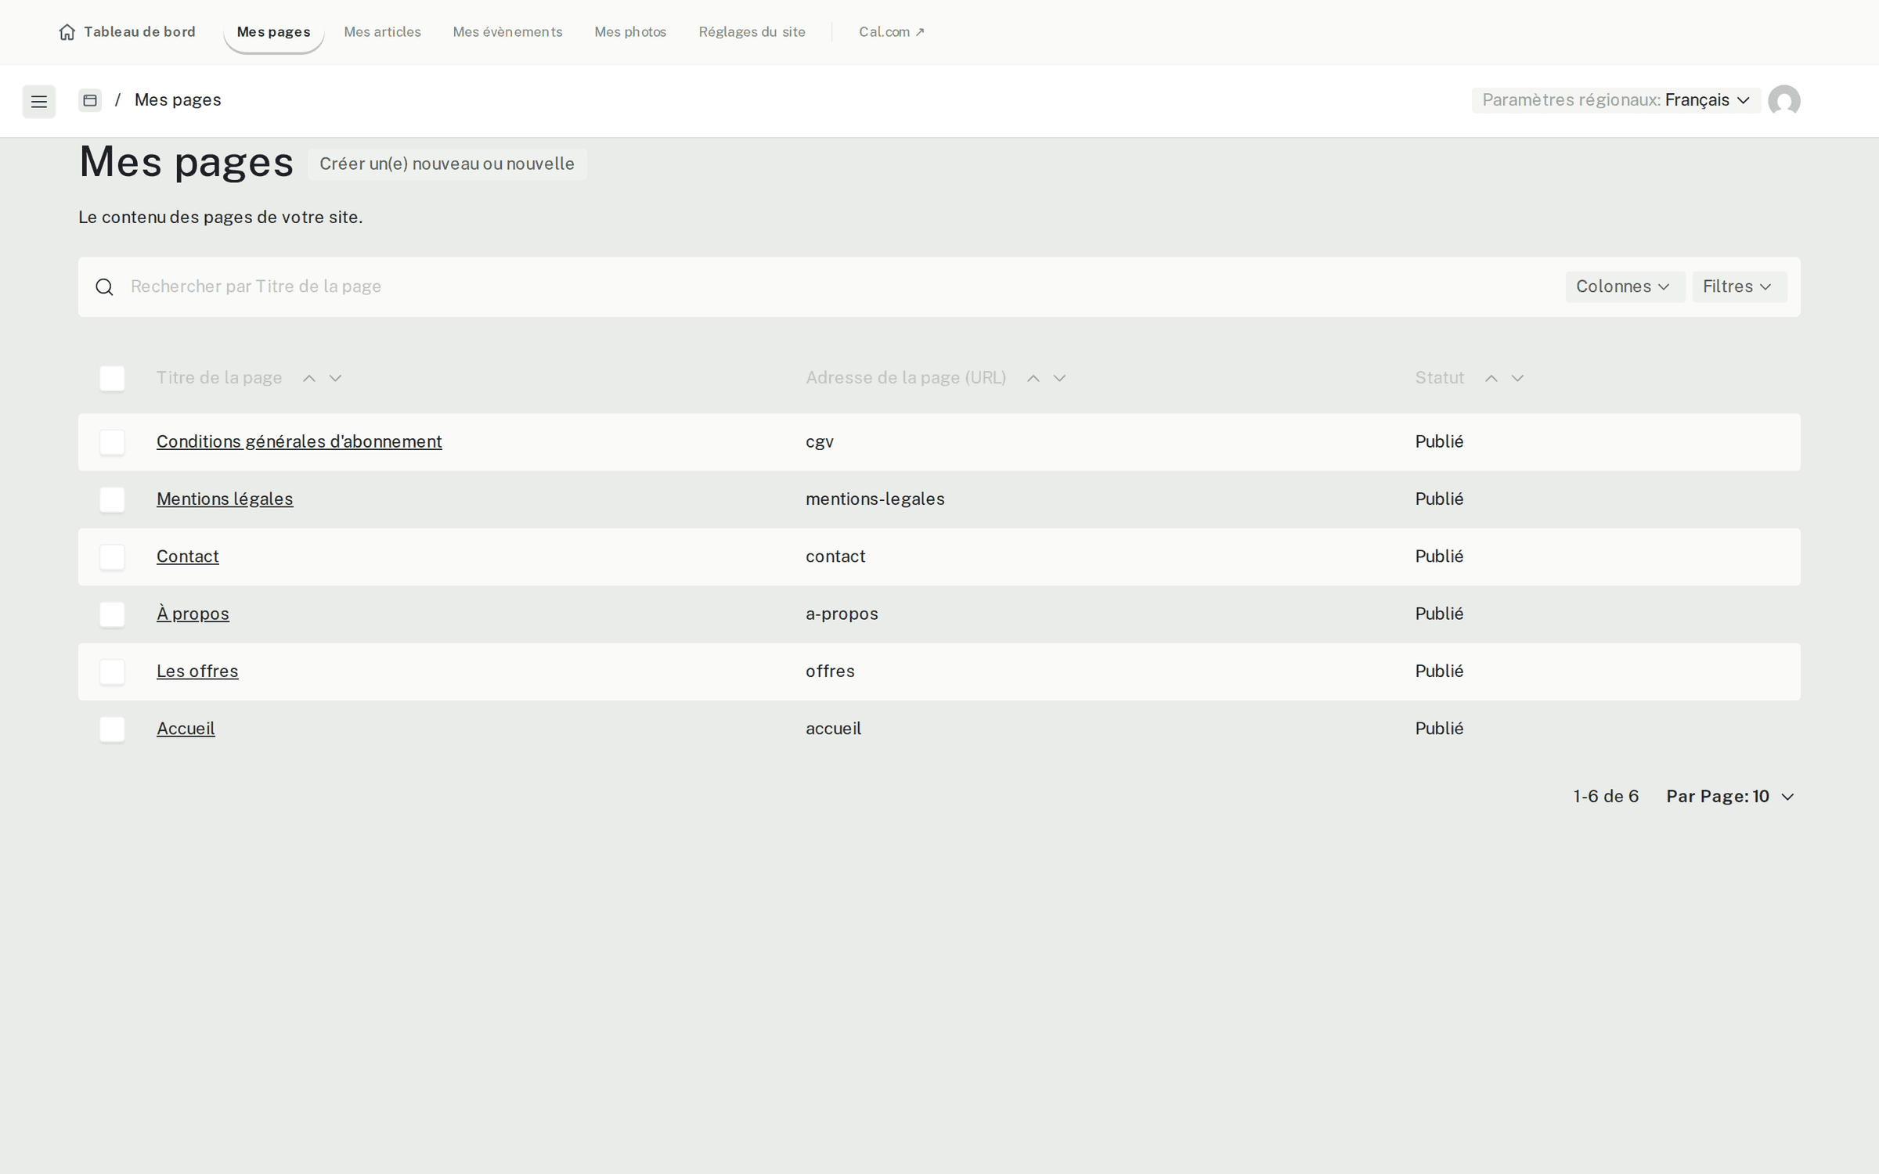
Task: Check the Mentions légales row checkbox
Action: pos(112,499)
